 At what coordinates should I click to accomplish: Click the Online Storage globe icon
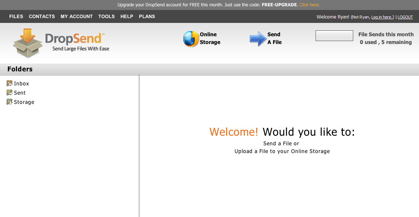(191, 39)
